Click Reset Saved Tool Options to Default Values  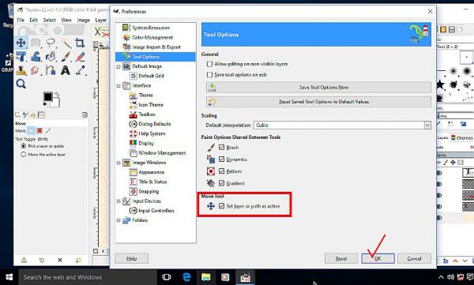point(318,102)
